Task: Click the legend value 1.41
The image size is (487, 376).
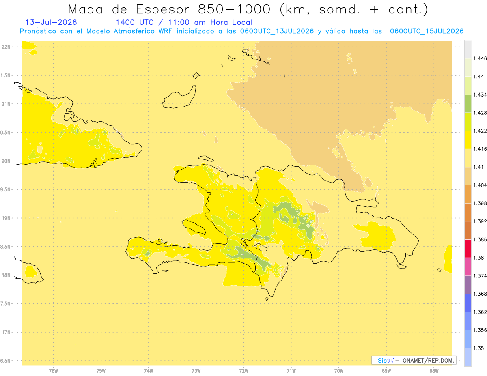Action: [x=479, y=167]
